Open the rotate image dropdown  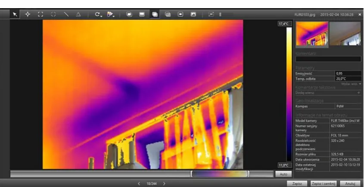(98, 14)
